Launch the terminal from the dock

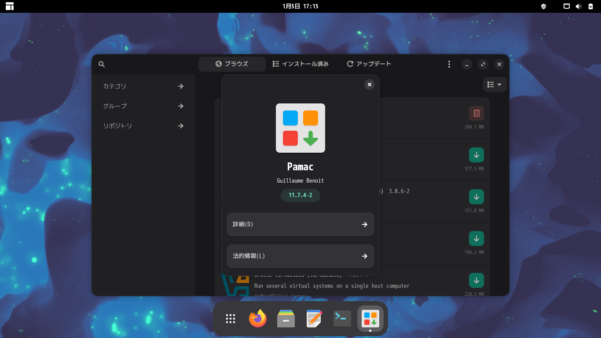click(x=342, y=319)
